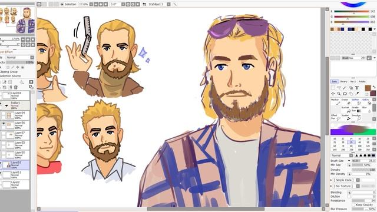Viewport: 377px width, 212px height.
Task: Choose the Smudge brush
Action: (x=357, y=117)
